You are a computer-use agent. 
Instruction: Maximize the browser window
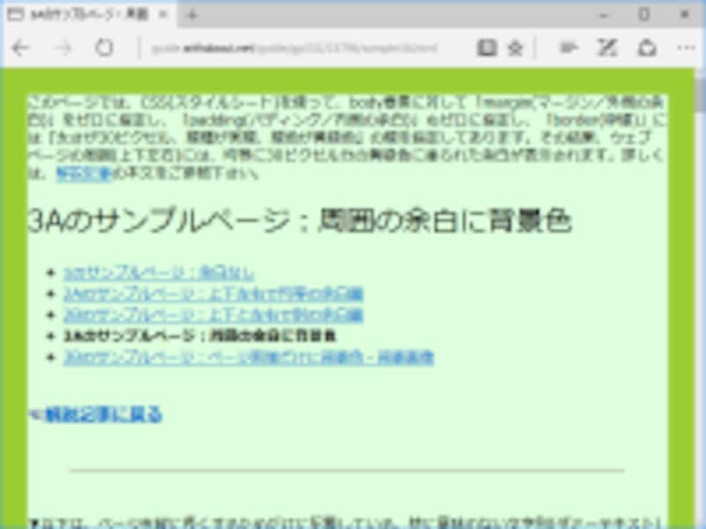pyautogui.click(x=644, y=15)
